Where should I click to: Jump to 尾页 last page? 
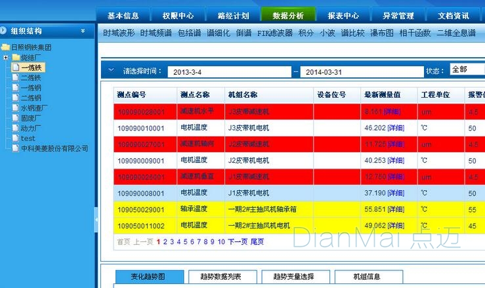pyautogui.click(x=257, y=242)
